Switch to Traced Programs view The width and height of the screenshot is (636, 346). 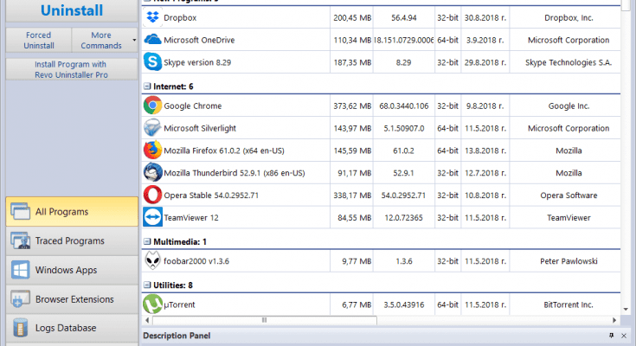[x=71, y=240]
